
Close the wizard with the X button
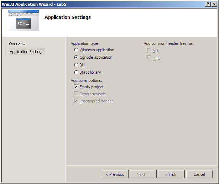point(214,4)
